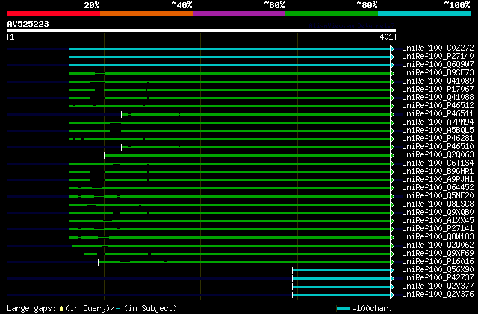Select the label UniRef100_P42737

(438, 278)
